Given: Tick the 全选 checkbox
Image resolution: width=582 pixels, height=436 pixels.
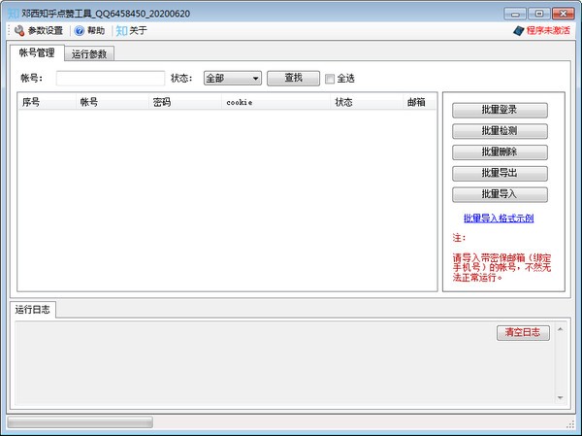Looking at the screenshot, I should point(330,79).
